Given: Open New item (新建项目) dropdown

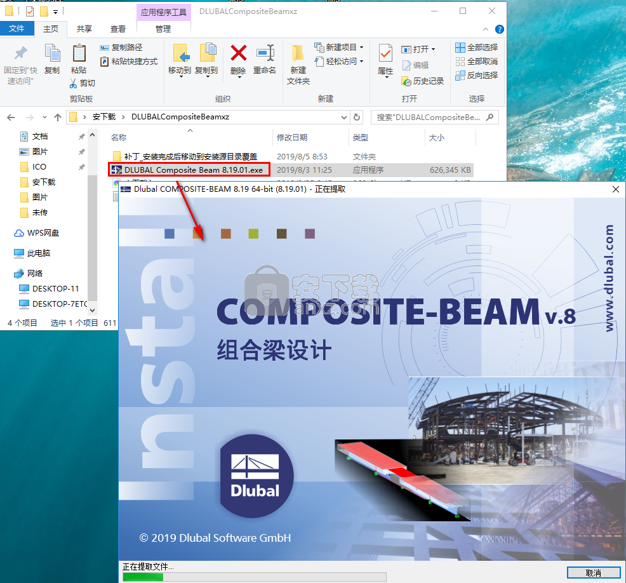Looking at the screenshot, I should [x=340, y=48].
